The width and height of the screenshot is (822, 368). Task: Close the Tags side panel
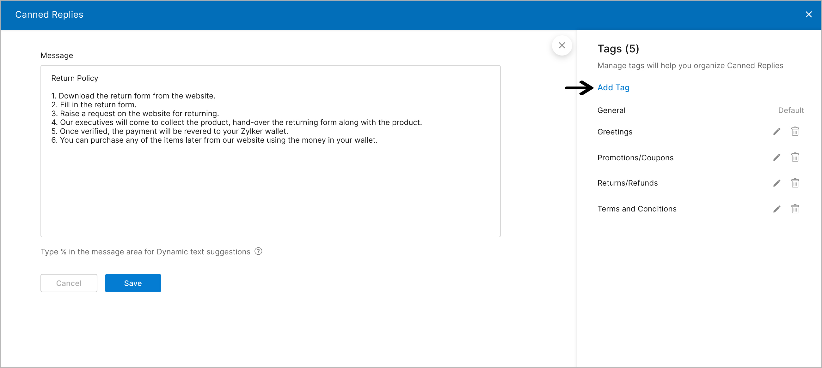tap(561, 45)
